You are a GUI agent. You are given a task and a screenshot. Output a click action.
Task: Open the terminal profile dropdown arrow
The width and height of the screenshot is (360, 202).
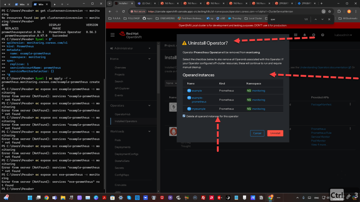(67, 4)
